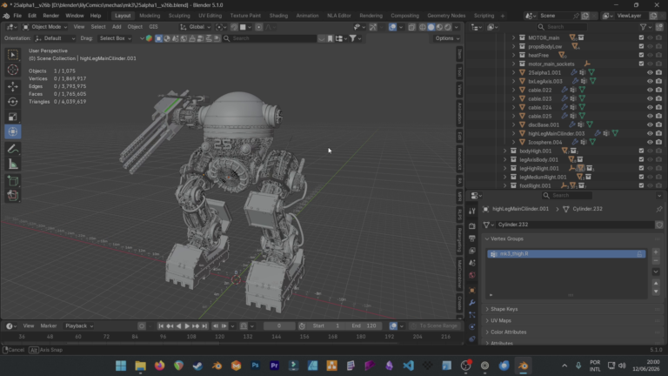Viewport: 668px width, 376px height.
Task: Move vertex group down arrow
Action: pyautogui.click(x=656, y=292)
